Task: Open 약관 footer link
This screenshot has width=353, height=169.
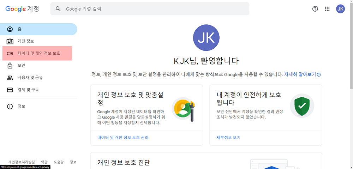Action: (44, 162)
